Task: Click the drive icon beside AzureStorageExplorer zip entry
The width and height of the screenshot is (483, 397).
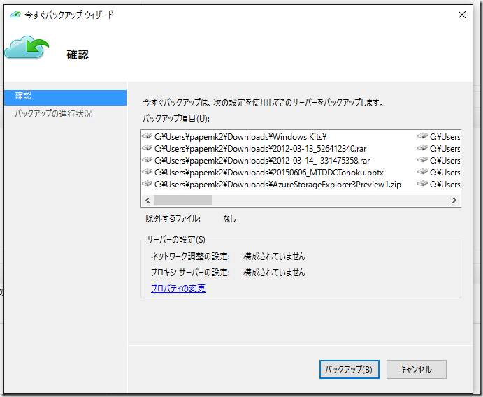Action: pos(147,183)
